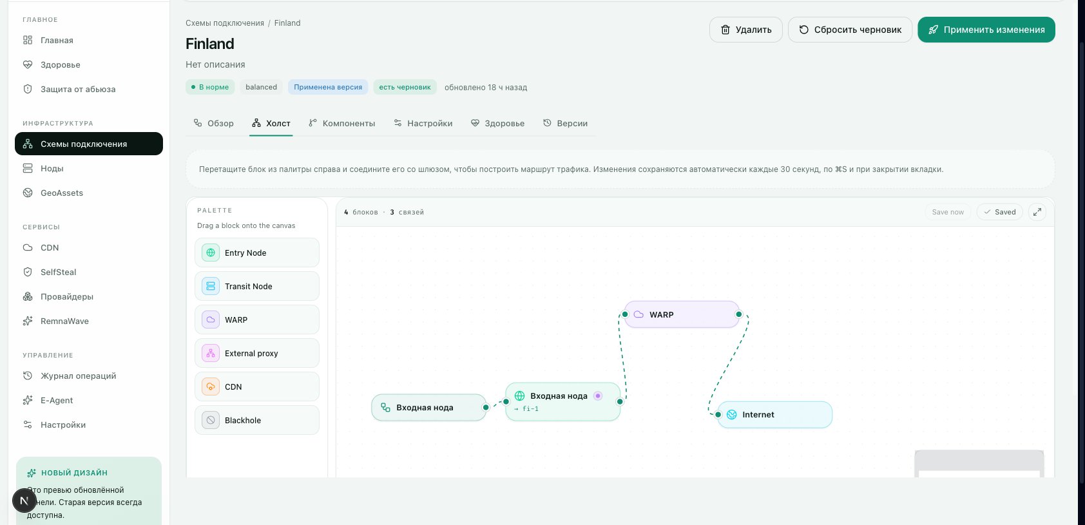The image size is (1085, 525).
Task: Select the Internet block on canvas
Action: [x=774, y=415]
